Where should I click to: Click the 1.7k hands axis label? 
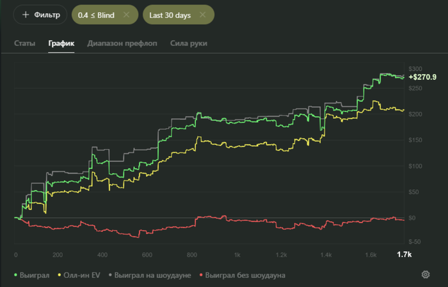[x=404, y=254]
